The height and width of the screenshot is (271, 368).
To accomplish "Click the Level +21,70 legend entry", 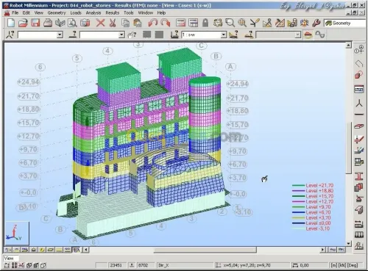I will (313, 185).
